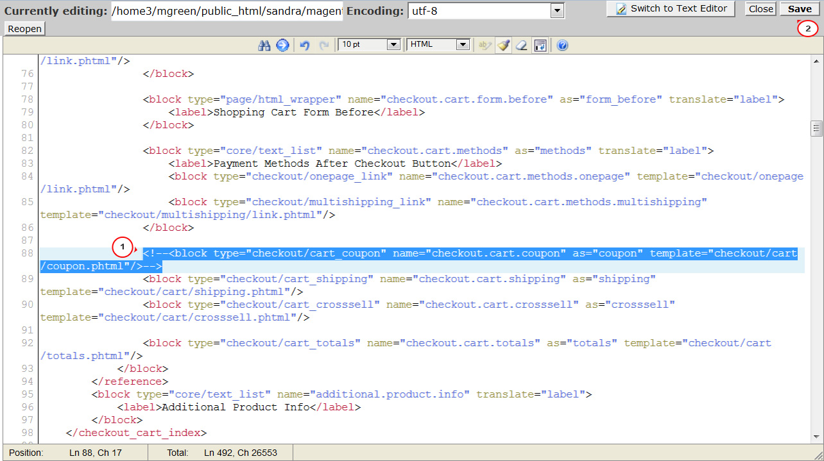Screen dimensions: 824x461
Task: Click the eraser icon in toolbar
Action: [522, 45]
